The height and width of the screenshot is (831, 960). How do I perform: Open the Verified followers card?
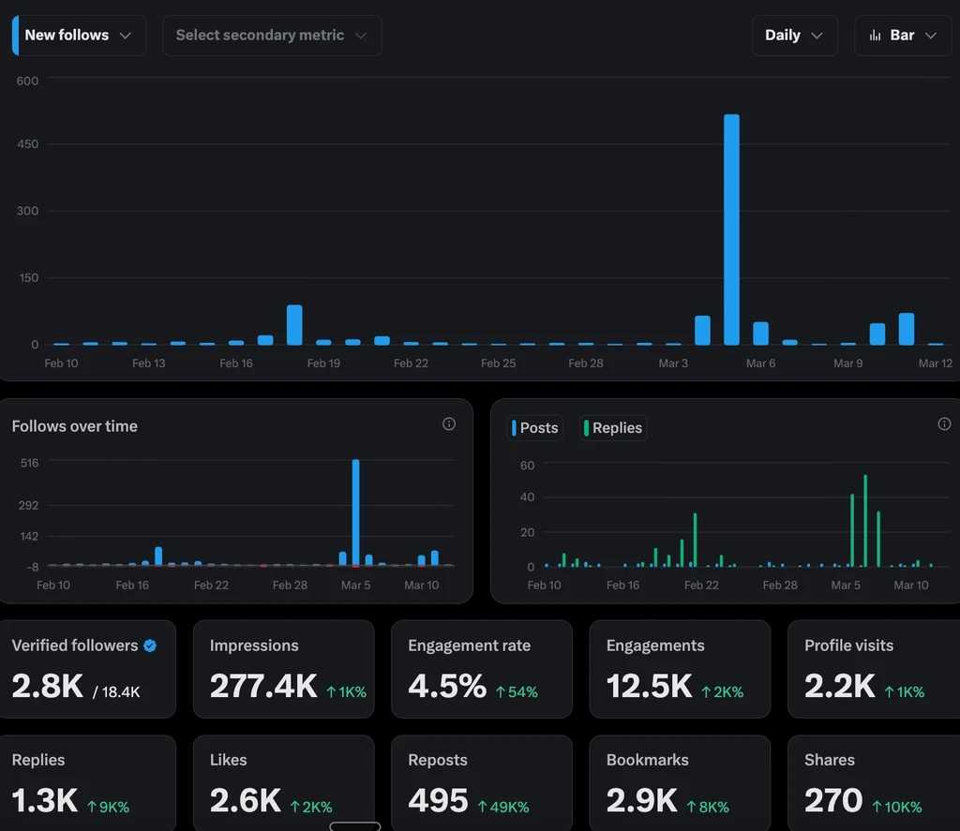coord(87,669)
